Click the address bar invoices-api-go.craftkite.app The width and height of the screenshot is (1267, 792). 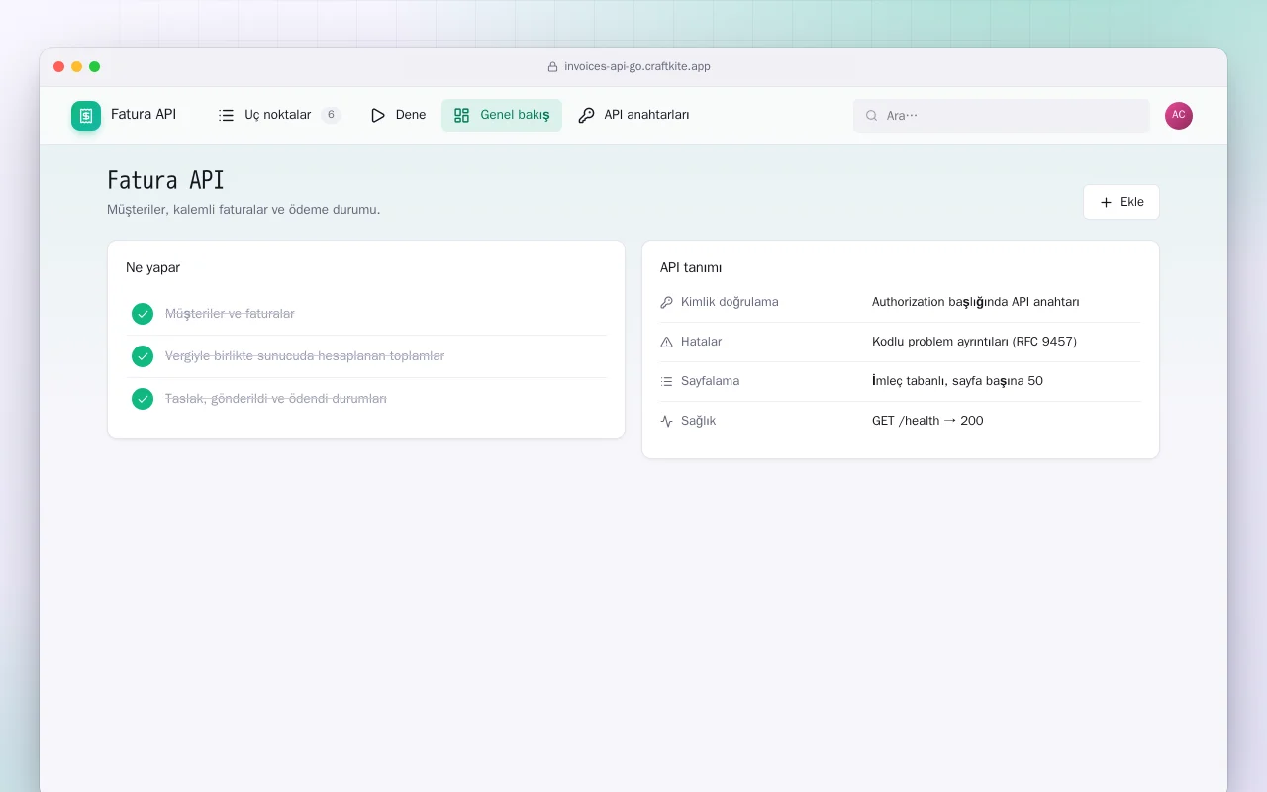pyautogui.click(x=637, y=67)
